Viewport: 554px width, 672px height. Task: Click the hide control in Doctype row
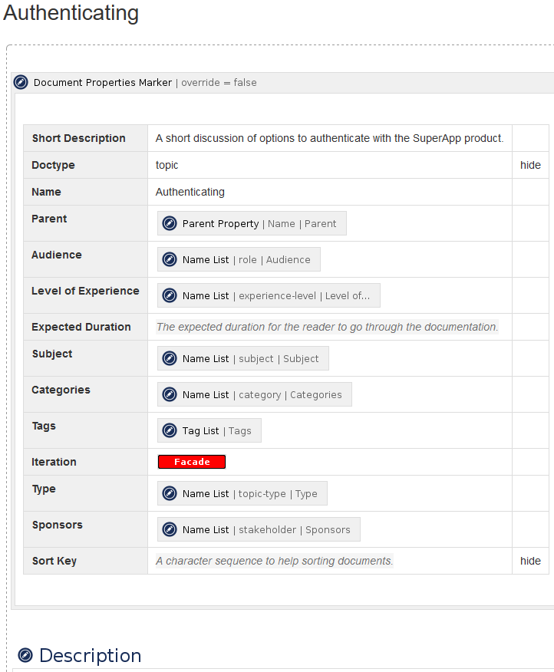click(x=530, y=165)
